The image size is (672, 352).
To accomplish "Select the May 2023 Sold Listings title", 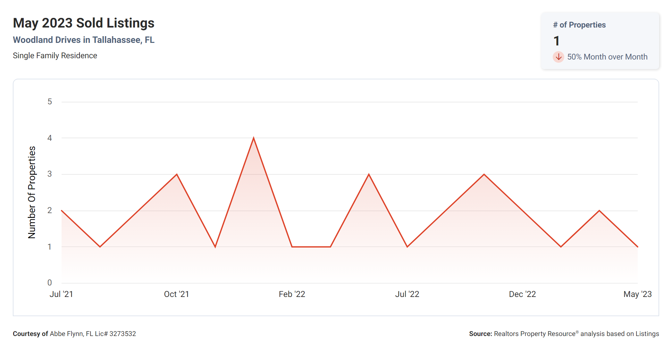I will tap(84, 23).
